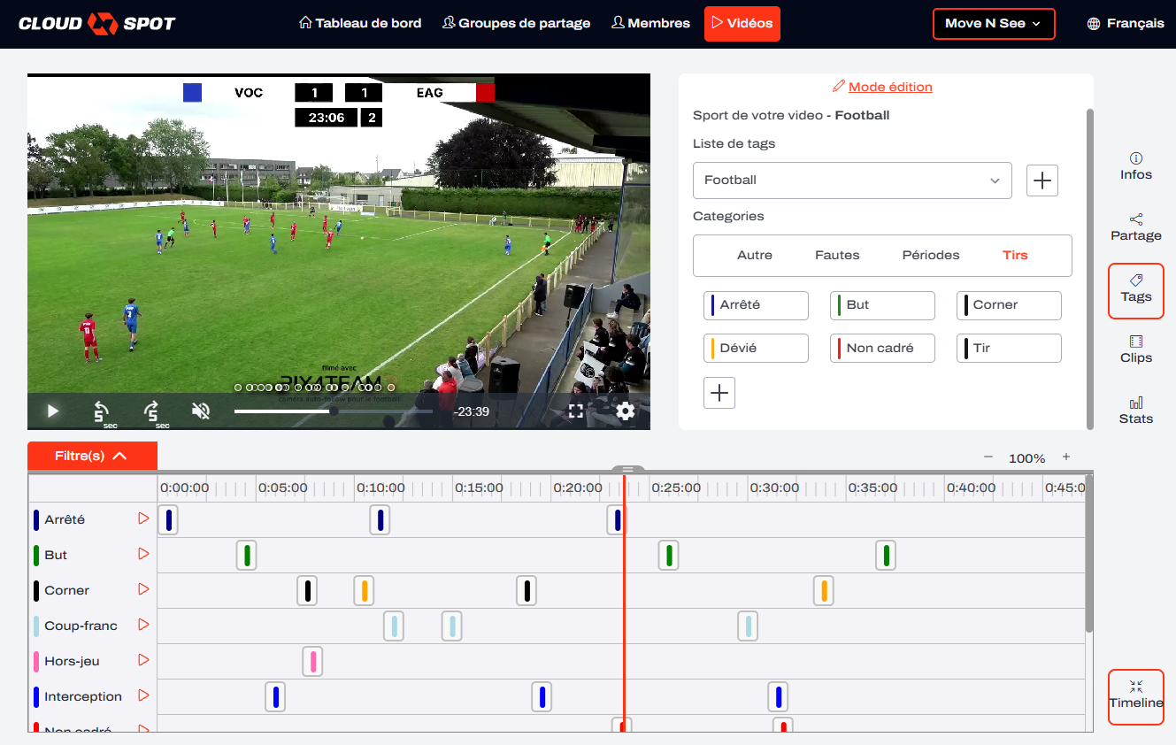The height and width of the screenshot is (745, 1176).
Task: Click the video progress bar
Action: pos(333,411)
